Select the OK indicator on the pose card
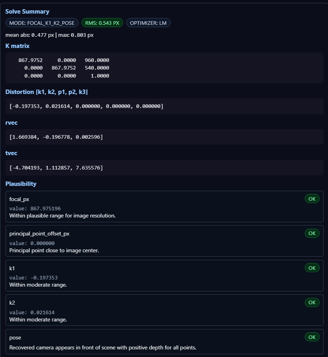Viewport: 328px width, 357px height. tap(312, 337)
